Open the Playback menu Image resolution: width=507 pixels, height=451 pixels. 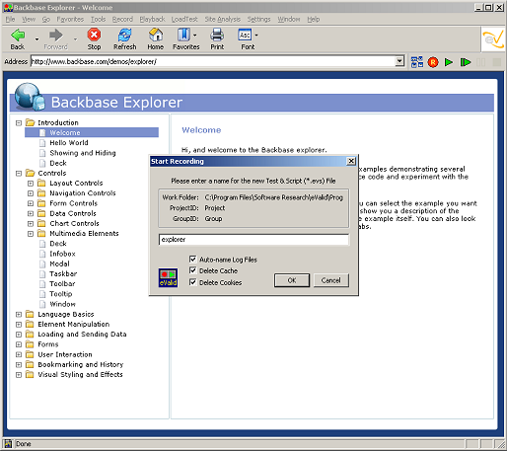[152, 19]
